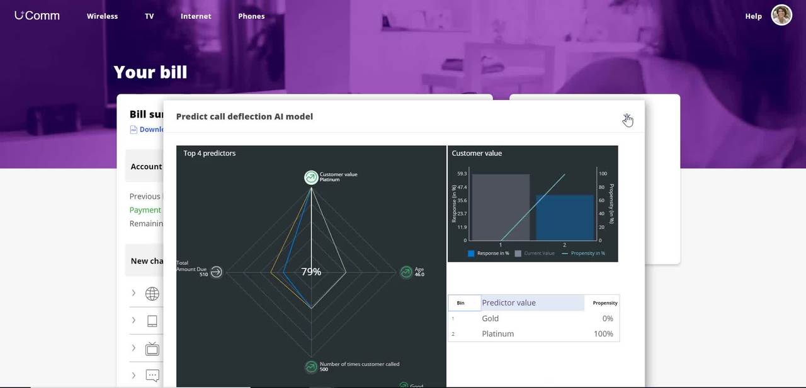Toggle Propensity in % legend line
Image resolution: width=806 pixels, height=388 pixels.
[583, 253]
